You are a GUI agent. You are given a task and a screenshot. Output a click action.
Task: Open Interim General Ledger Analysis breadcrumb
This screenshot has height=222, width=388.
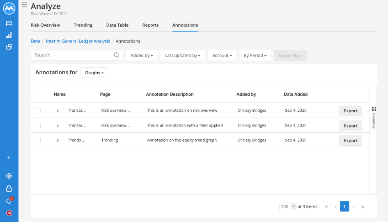click(x=78, y=41)
